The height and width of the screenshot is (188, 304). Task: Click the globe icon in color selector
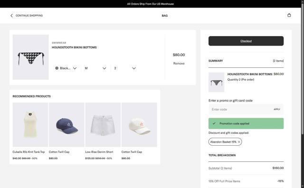click(57, 68)
